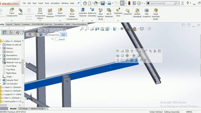Expand Linear Component Pattern dropdown arrow

[40, 21]
